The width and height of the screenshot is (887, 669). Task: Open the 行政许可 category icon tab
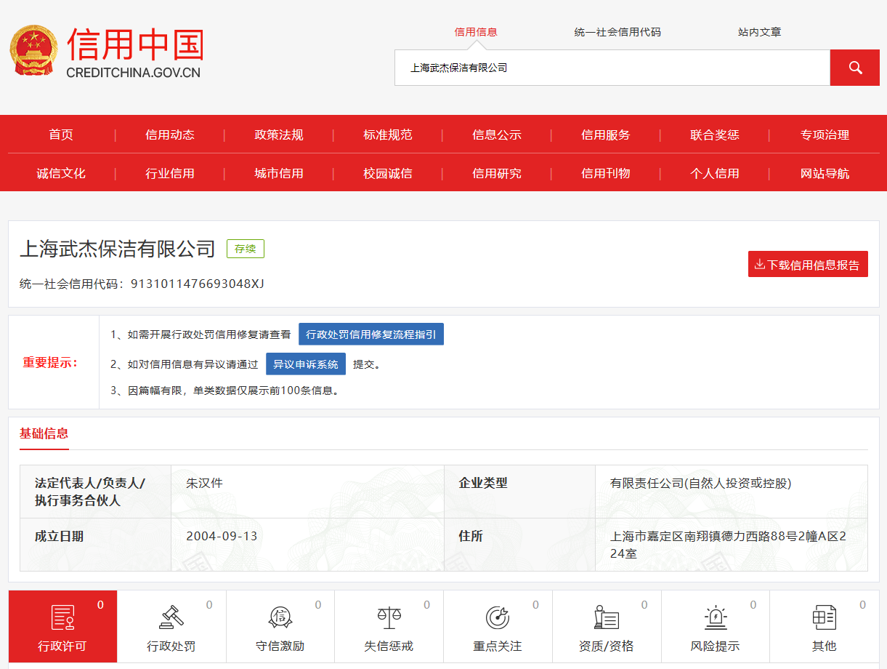62,618
